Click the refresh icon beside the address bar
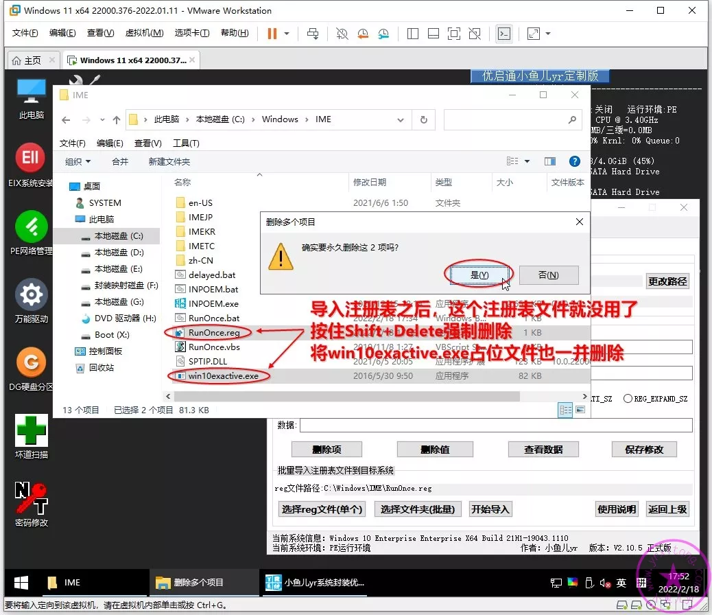Image resolution: width=712 pixels, height=615 pixels. click(424, 119)
